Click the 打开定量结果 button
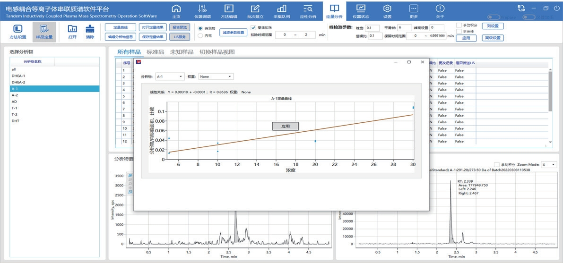This screenshot has width=563, height=263. (x=153, y=27)
